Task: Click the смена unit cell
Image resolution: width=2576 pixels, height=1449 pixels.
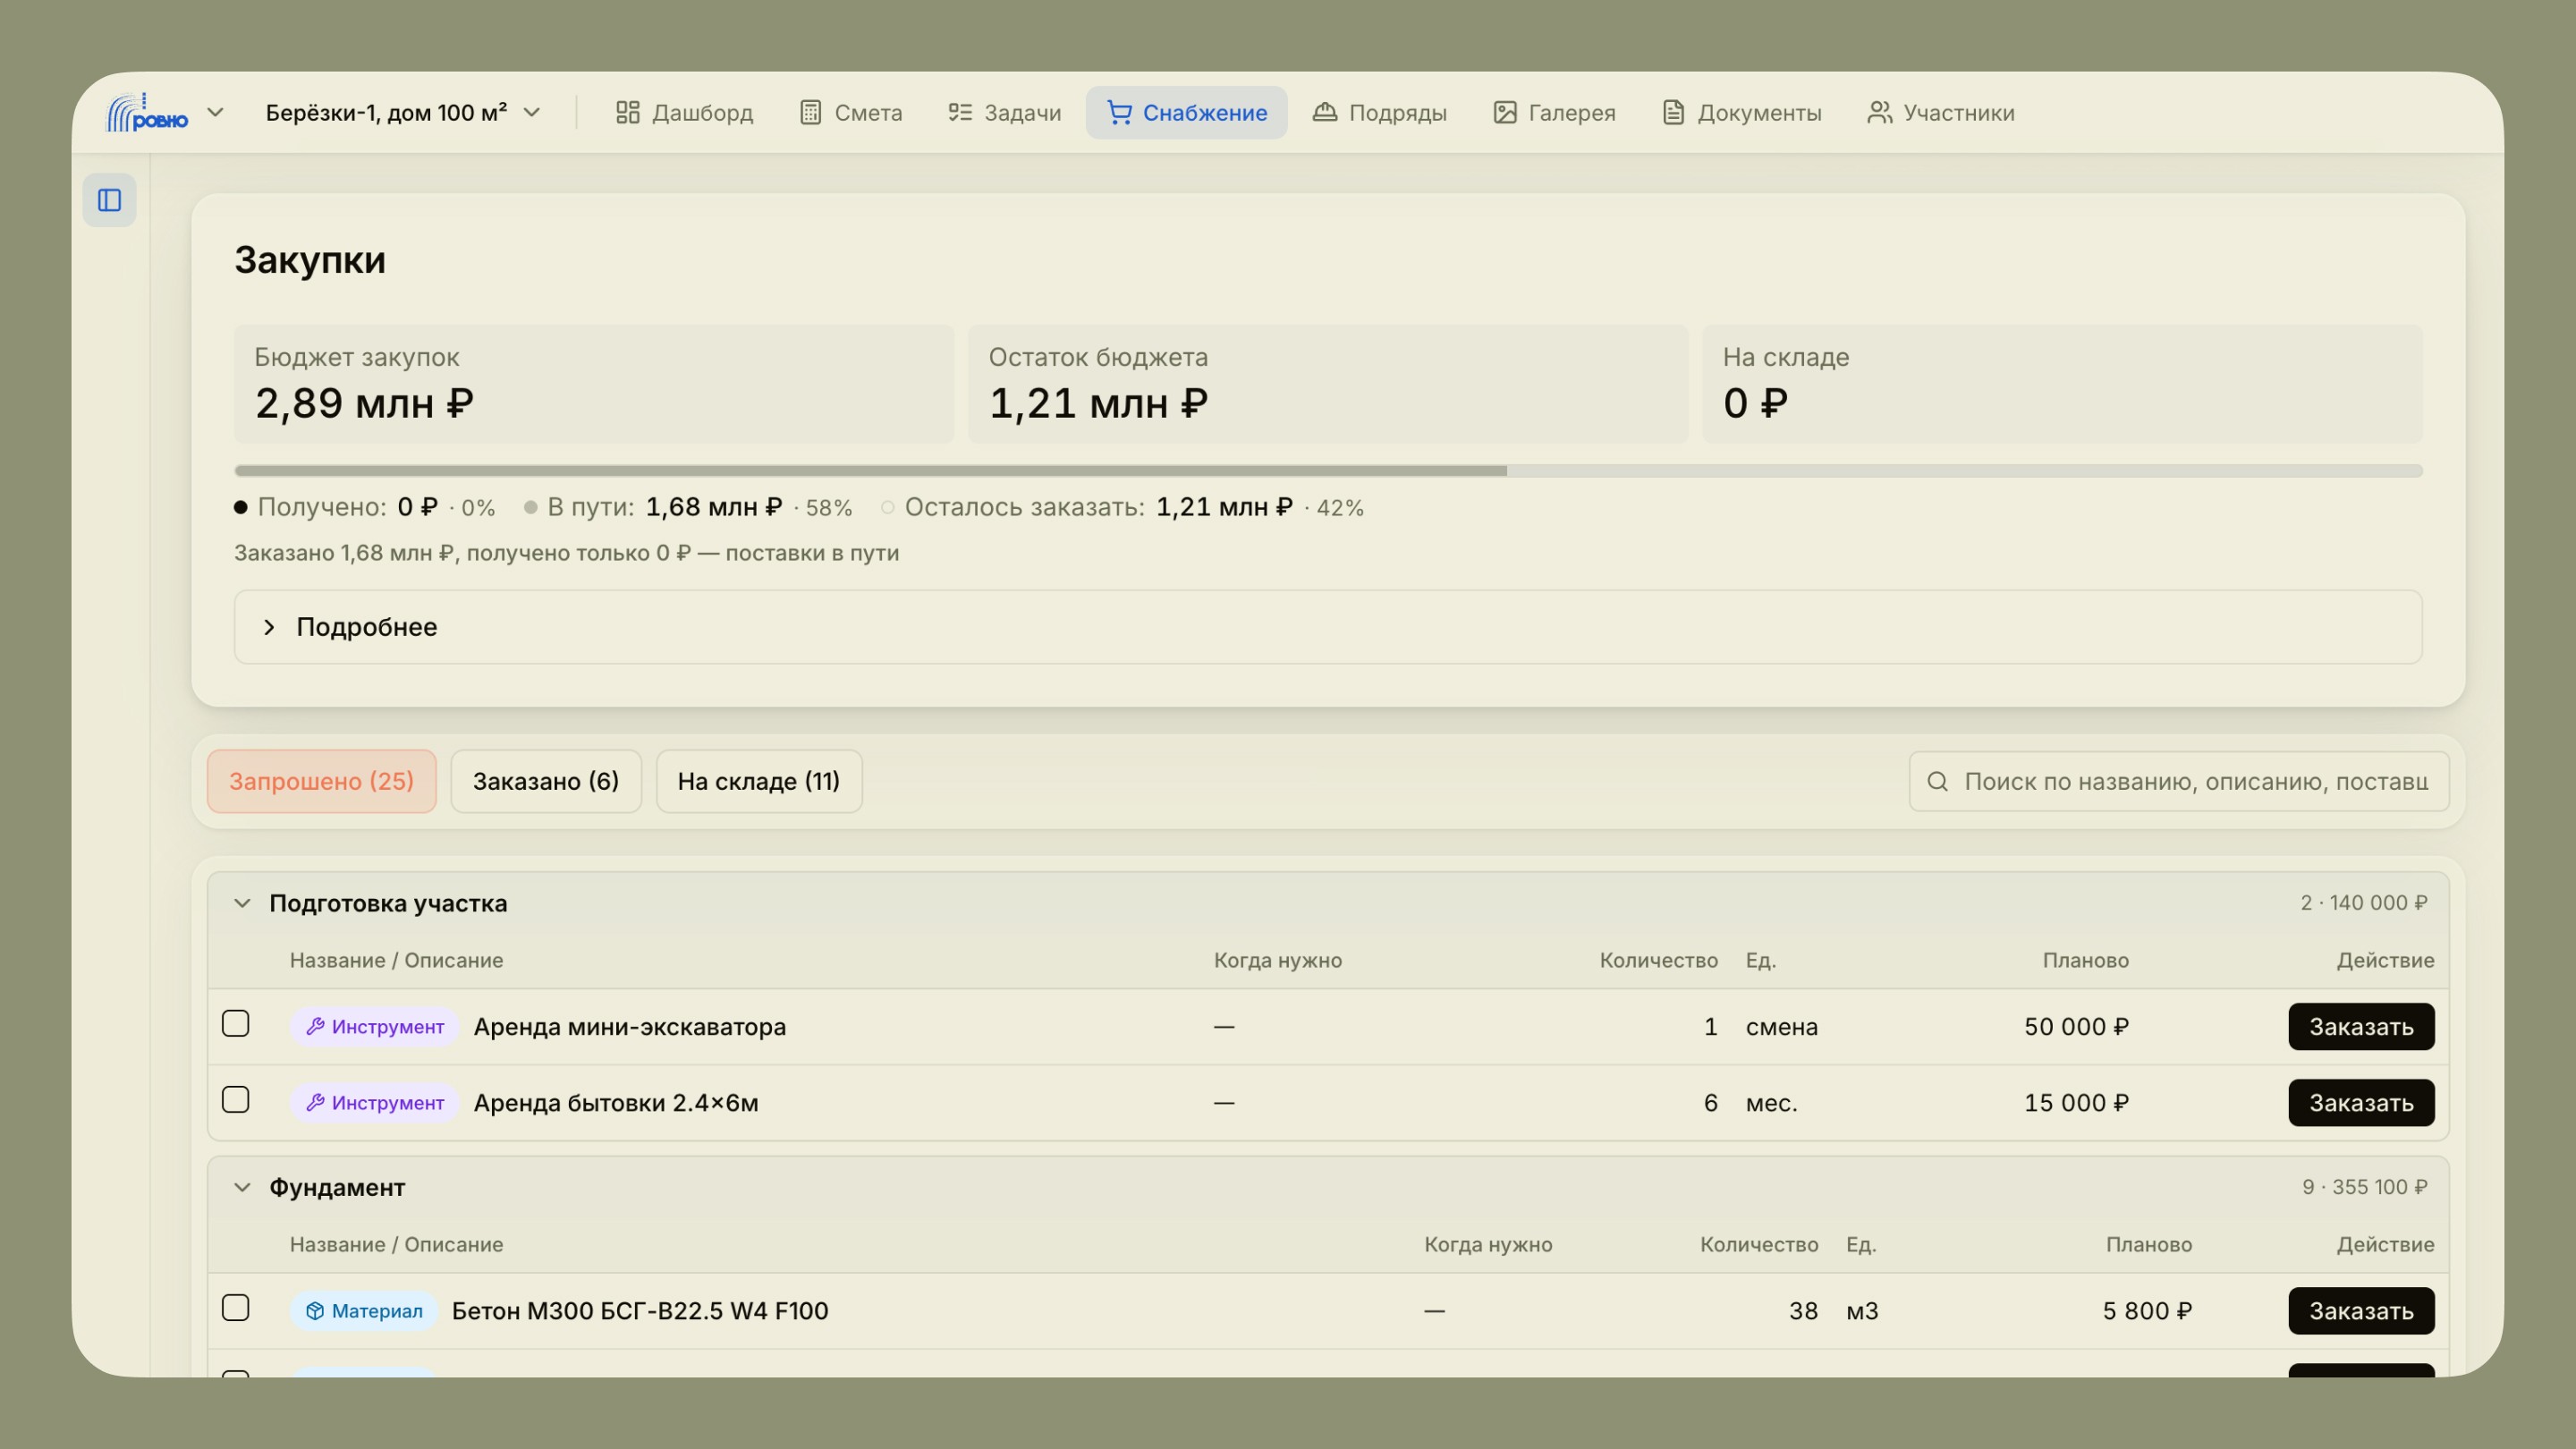Action: pyautogui.click(x=1782, y=1026)
